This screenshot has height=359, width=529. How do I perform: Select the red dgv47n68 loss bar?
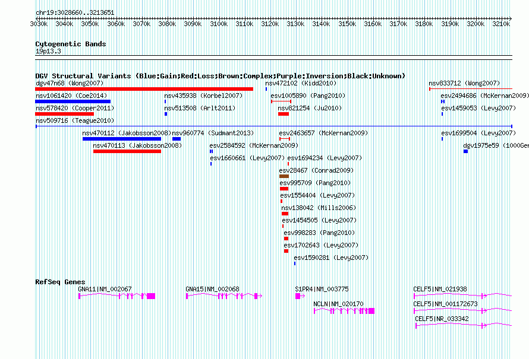(144, 89)
